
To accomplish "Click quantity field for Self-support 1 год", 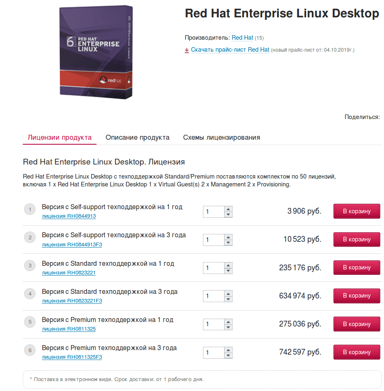I will [x=214, y=212].
